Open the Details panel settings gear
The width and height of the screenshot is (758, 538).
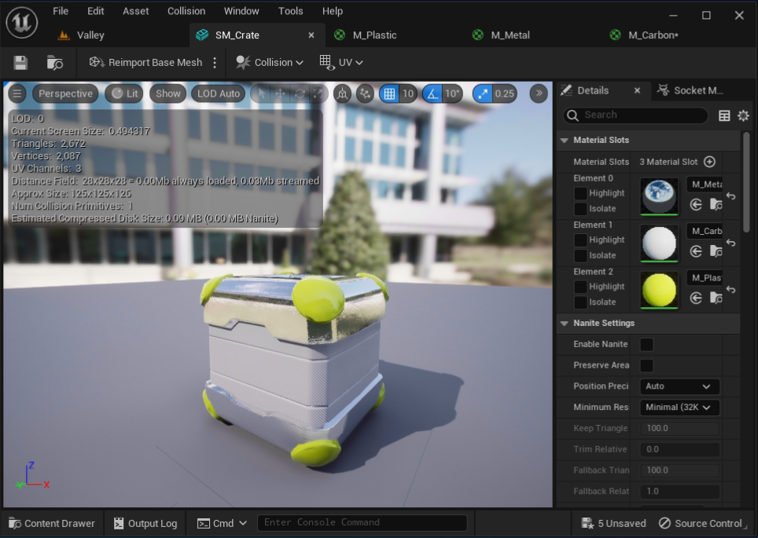click(743, 115)
